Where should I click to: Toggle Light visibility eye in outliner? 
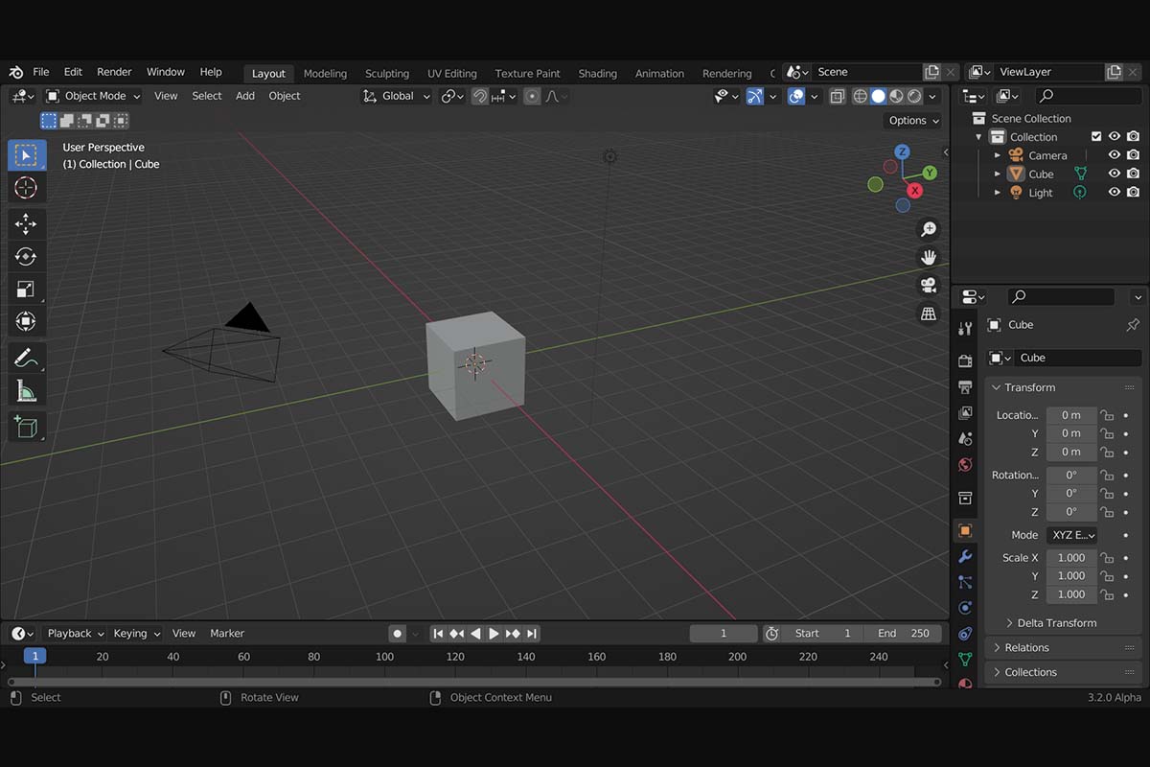(x=1115, y=192)
